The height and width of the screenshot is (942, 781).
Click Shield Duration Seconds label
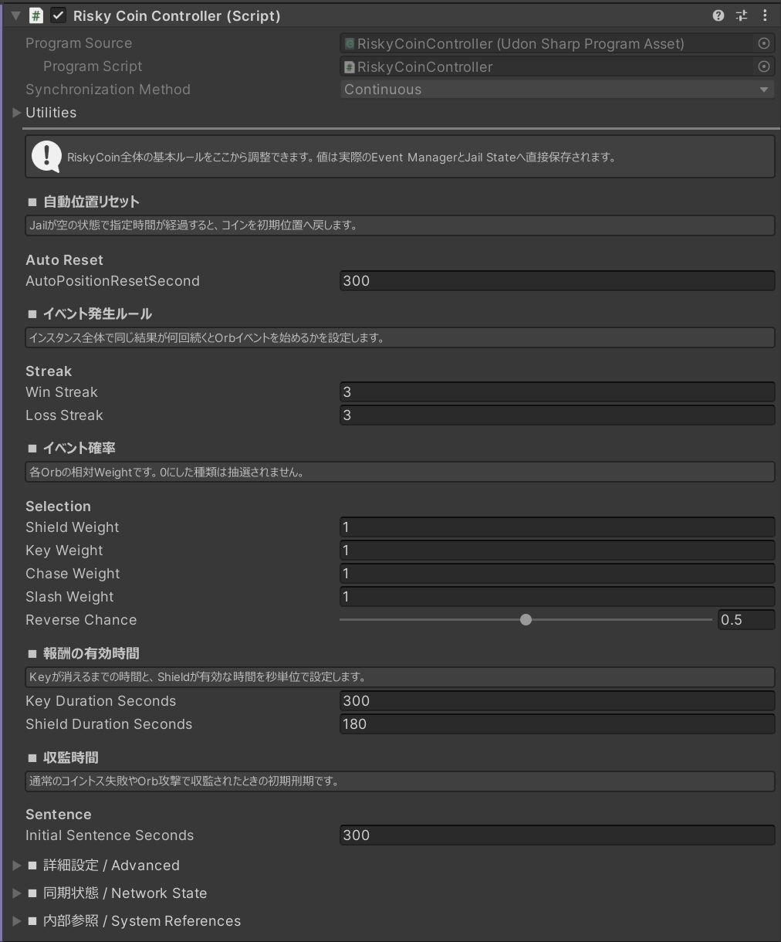(x=109, y=724)
